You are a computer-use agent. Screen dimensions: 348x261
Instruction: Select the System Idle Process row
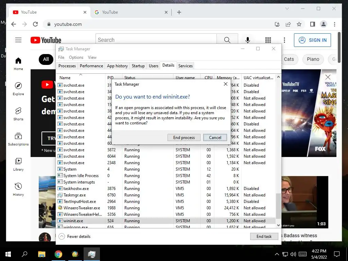(166, 176)
